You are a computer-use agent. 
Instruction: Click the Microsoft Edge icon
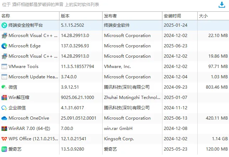[4, 46]
